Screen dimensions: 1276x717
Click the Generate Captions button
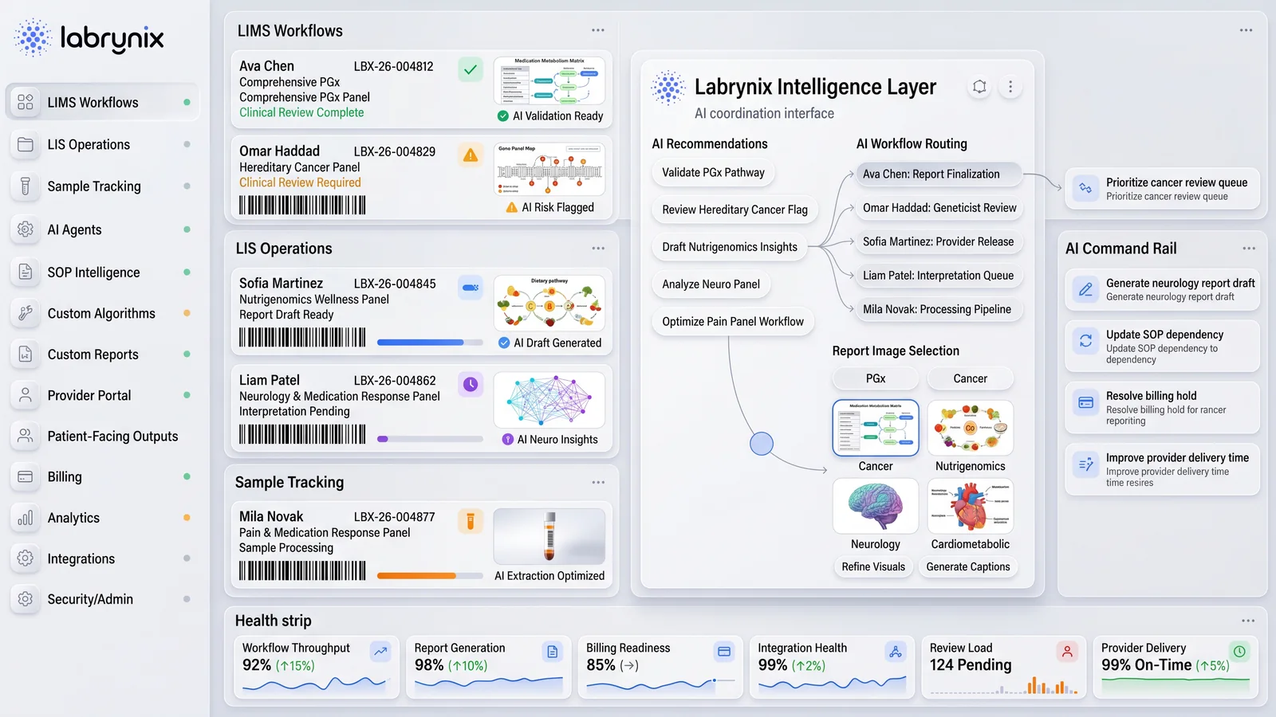click(968, 567)
